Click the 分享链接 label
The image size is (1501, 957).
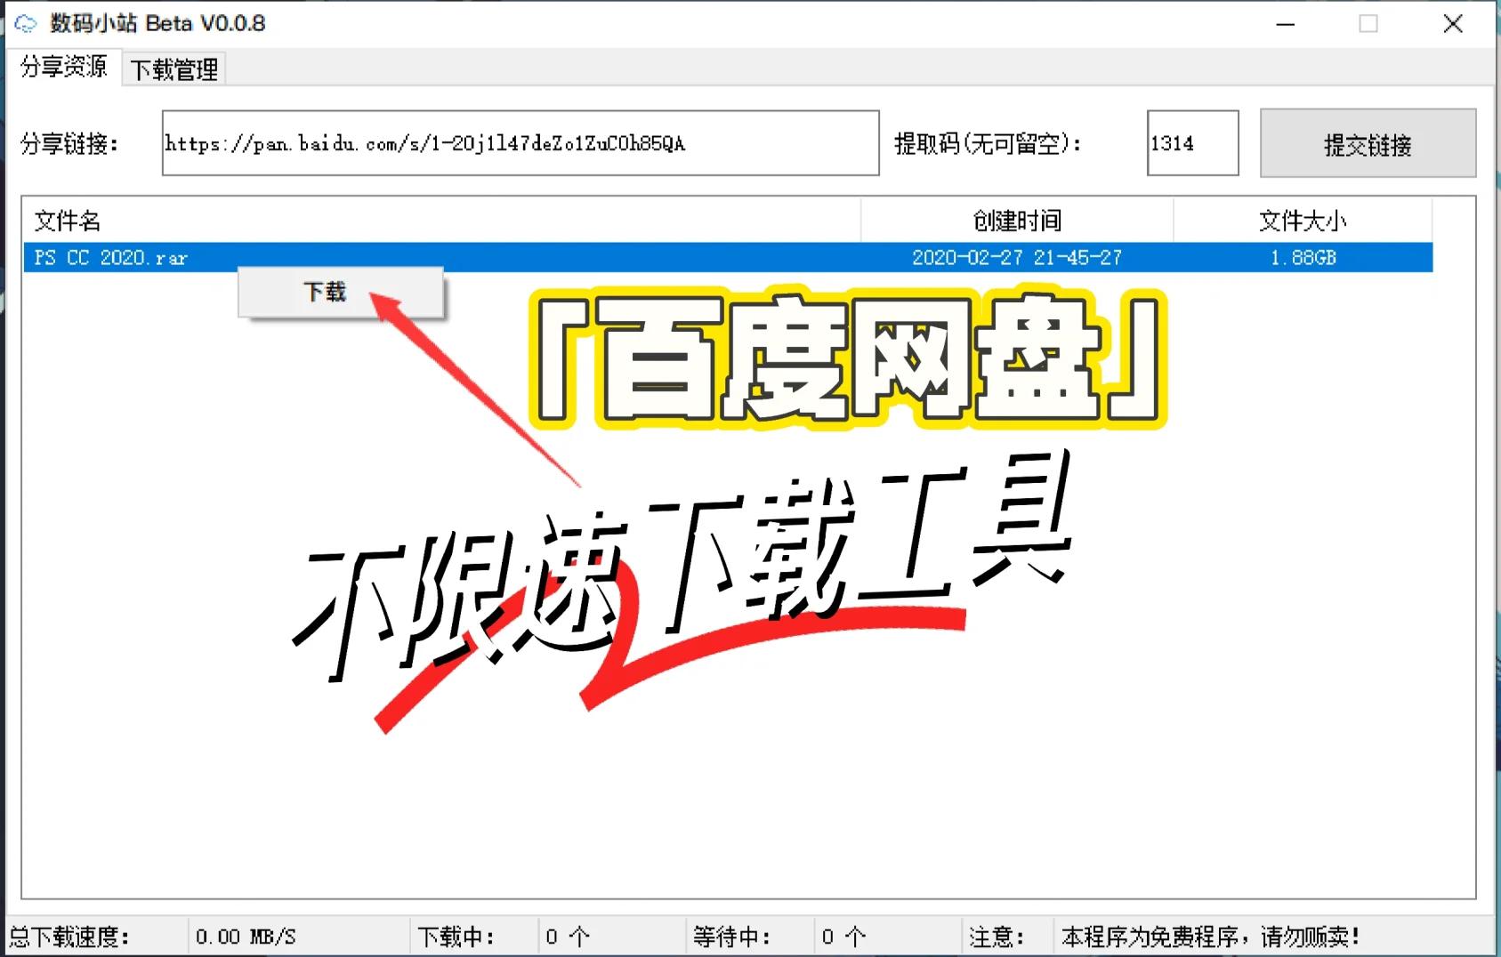click(73, 143)
